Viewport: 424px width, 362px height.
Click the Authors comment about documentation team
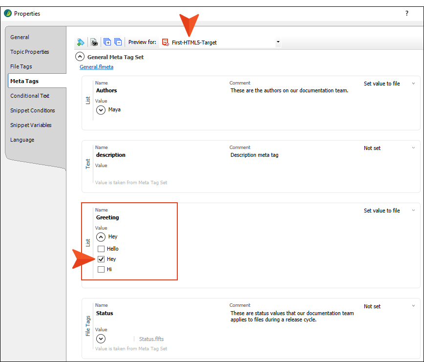(x=289, y=90)
